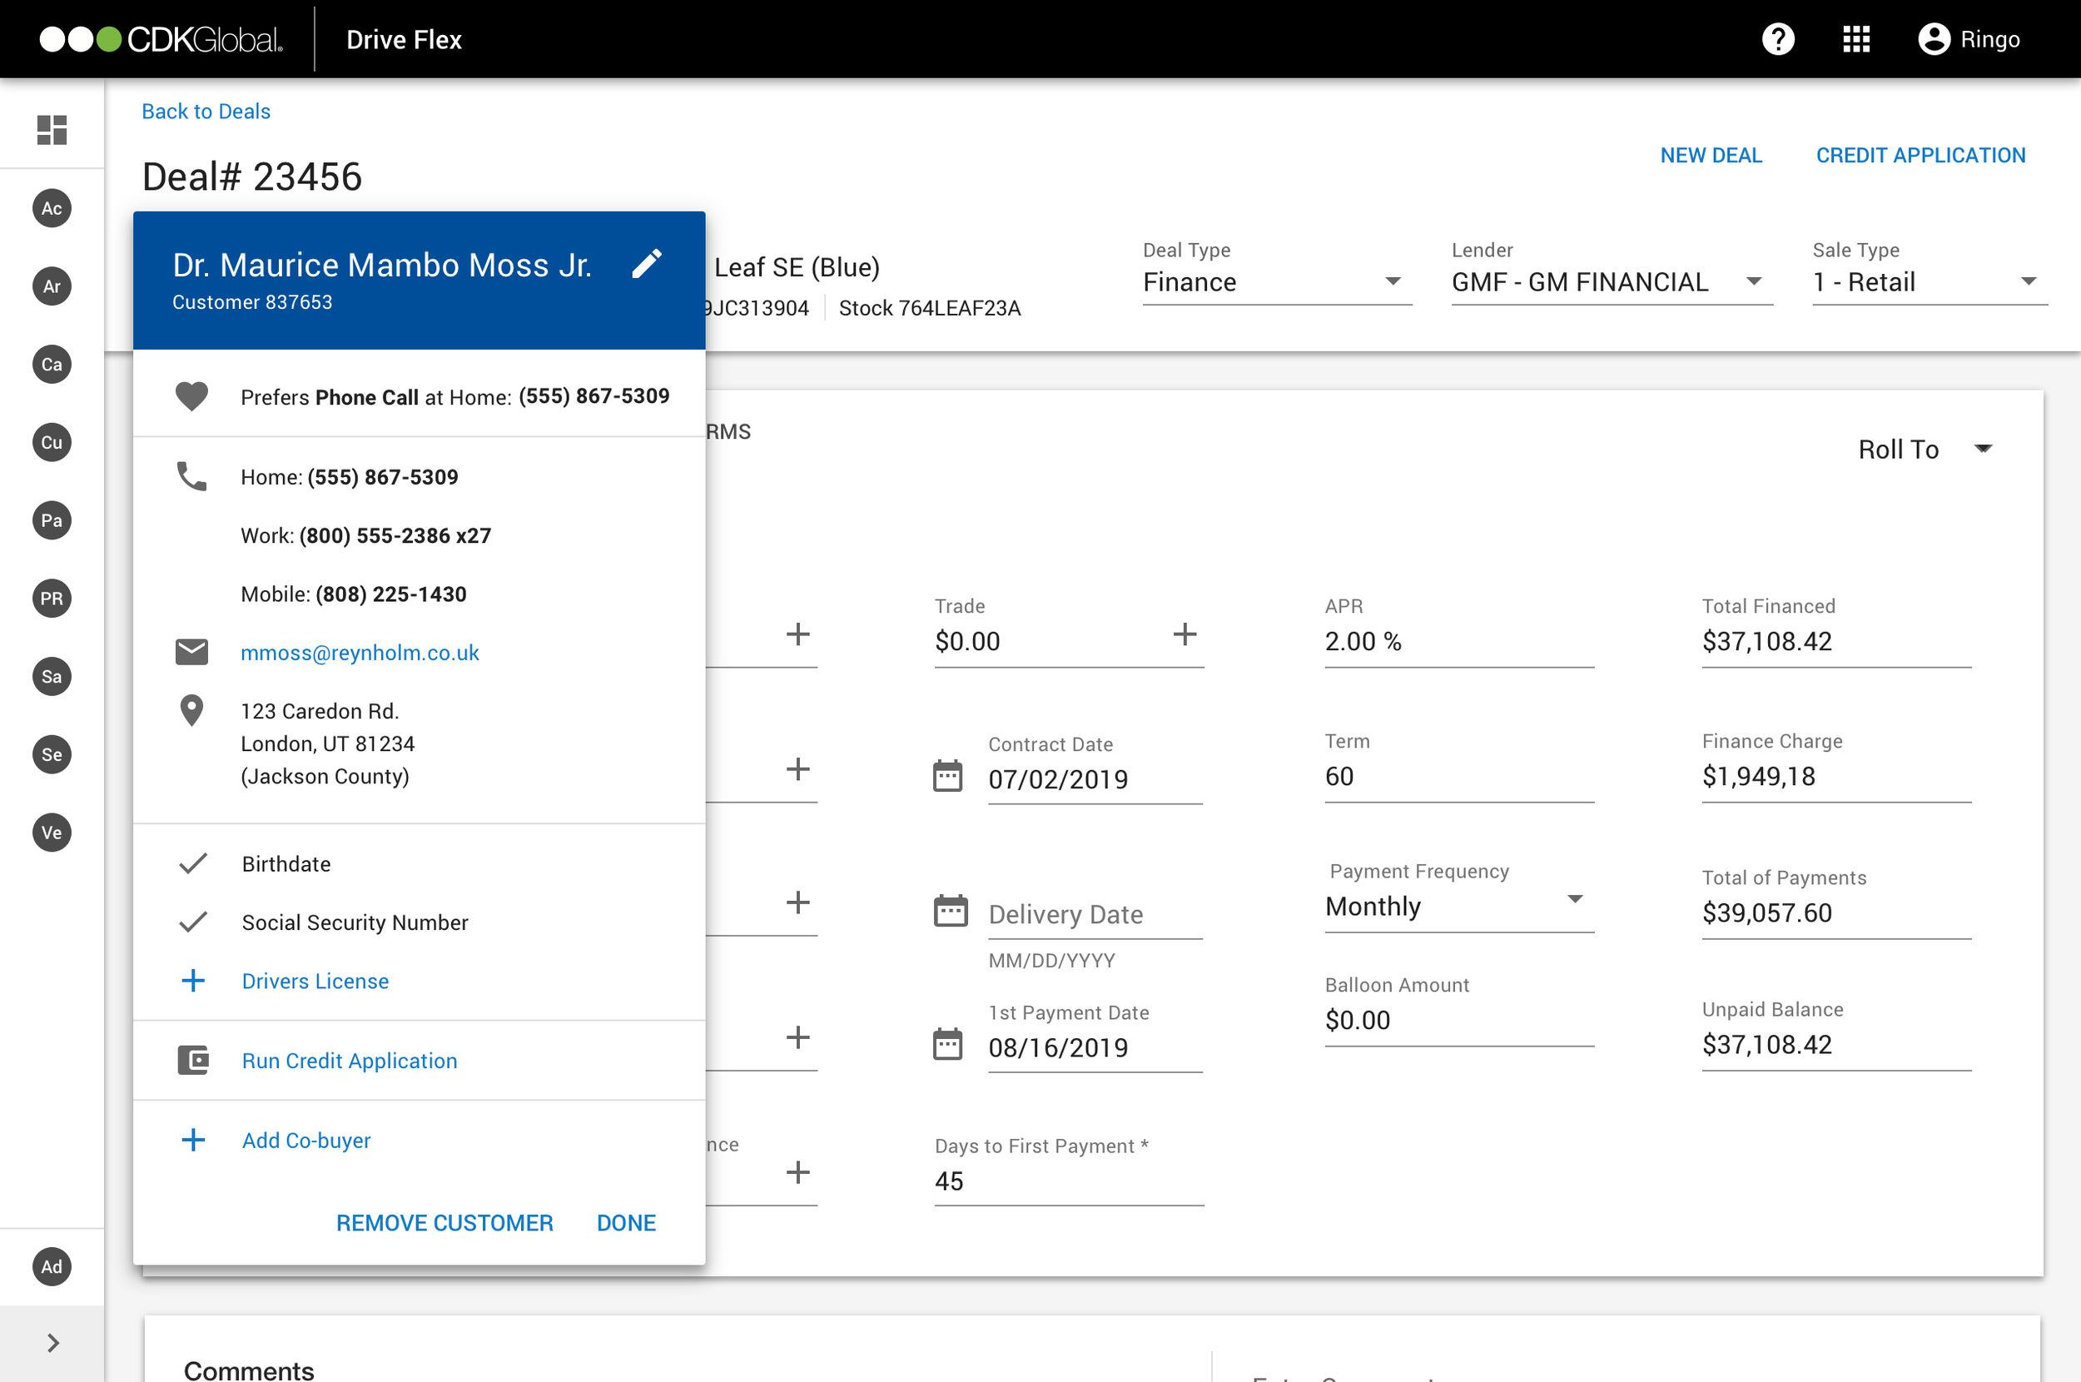Click the Work phone (800) 555-2386 x27
Image resolution: width=2081 pixels, height=1382 pixels.
coord(395,535)
